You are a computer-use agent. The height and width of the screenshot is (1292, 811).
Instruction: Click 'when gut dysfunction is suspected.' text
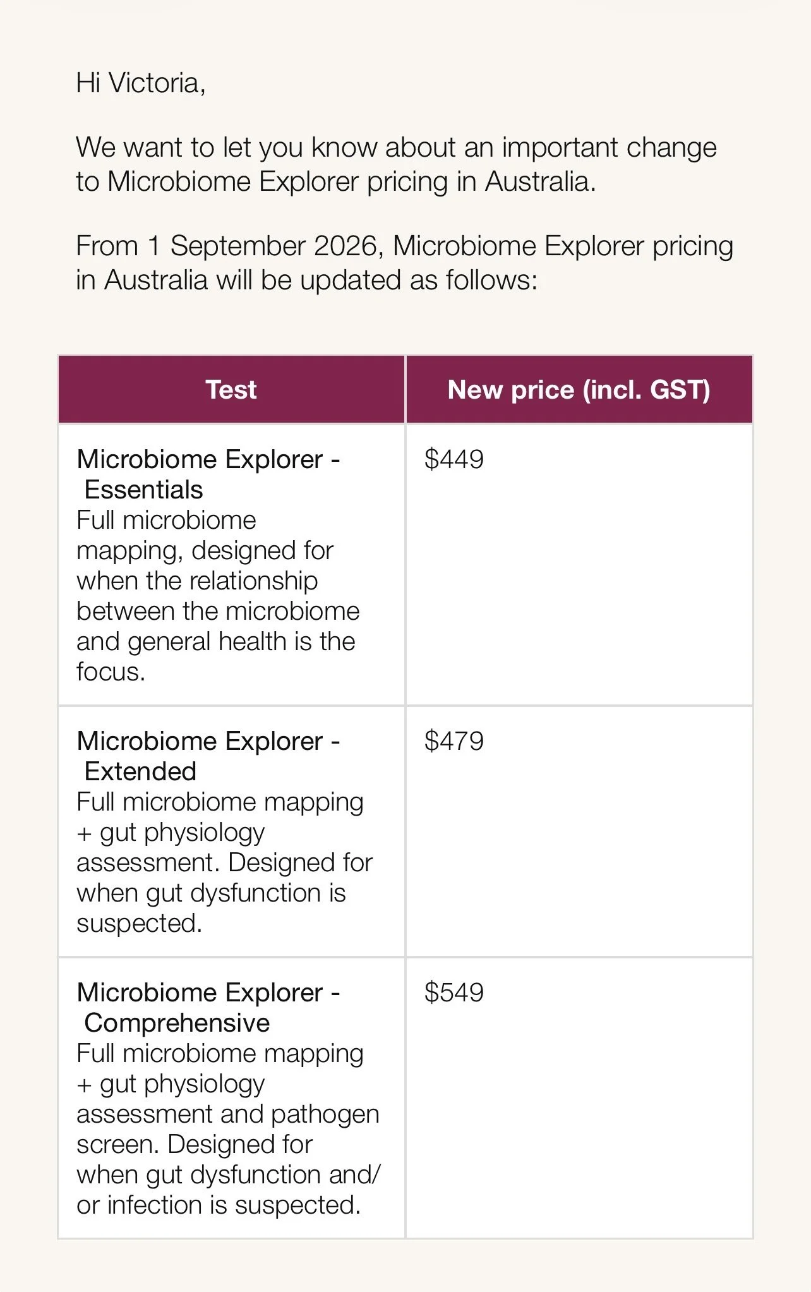211,909
